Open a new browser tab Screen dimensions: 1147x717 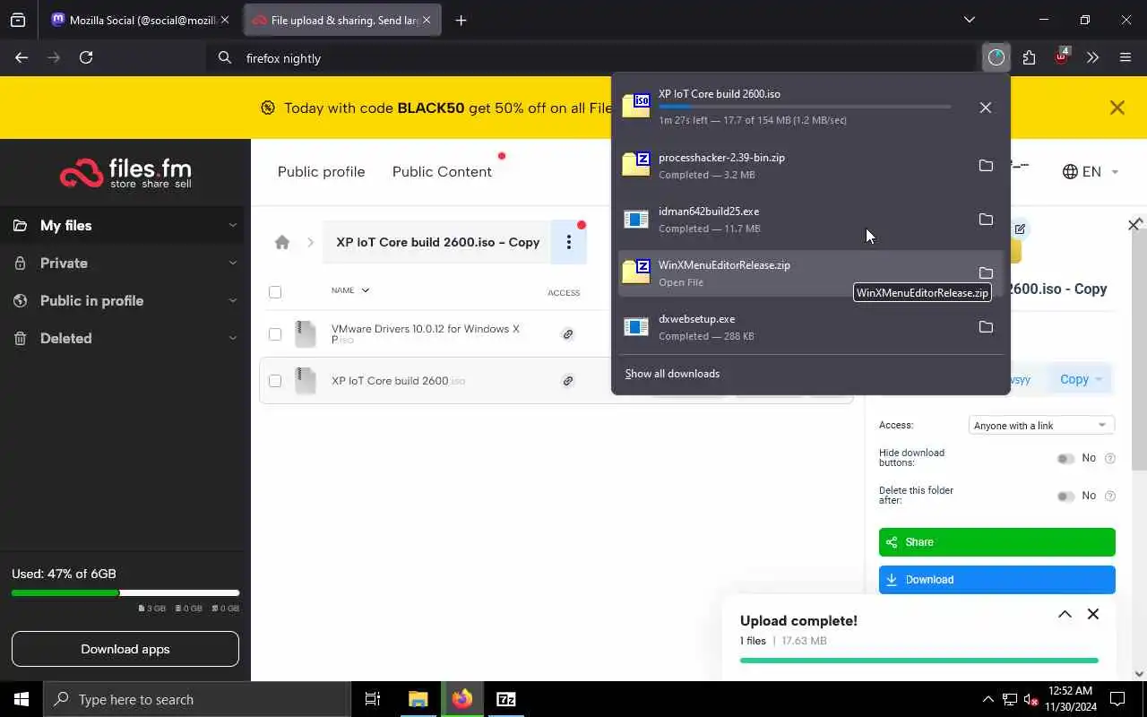click(461, 20)
